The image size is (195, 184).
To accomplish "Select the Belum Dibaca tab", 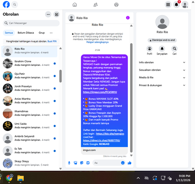I will click(x=26, y=33).
